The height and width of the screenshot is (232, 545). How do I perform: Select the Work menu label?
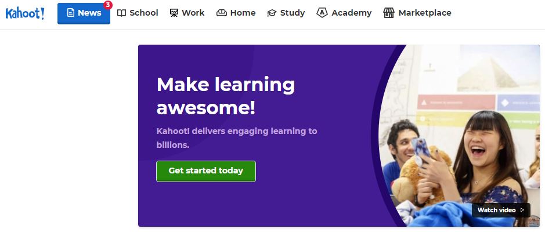point(193,13)
